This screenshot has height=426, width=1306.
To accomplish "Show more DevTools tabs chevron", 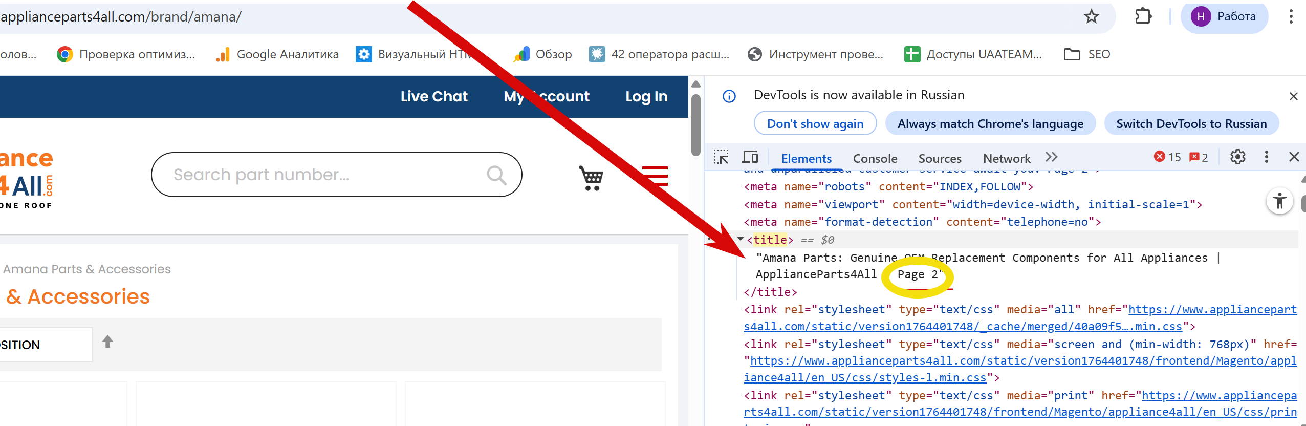I will (1052, 157).
